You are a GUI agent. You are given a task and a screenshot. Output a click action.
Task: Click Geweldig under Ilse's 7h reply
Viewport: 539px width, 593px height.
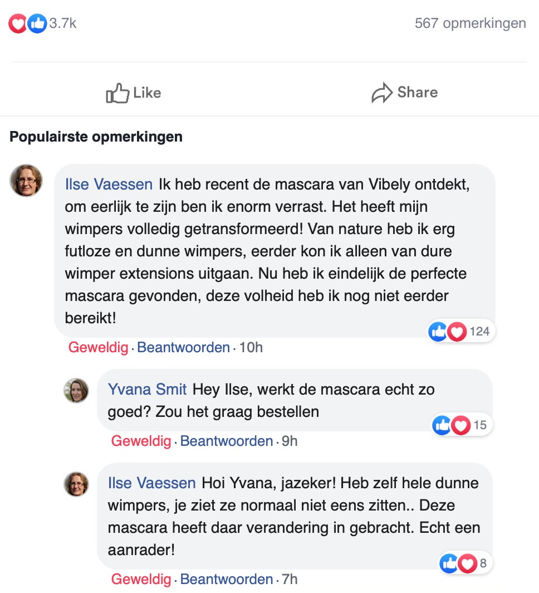tap(141, 579)
